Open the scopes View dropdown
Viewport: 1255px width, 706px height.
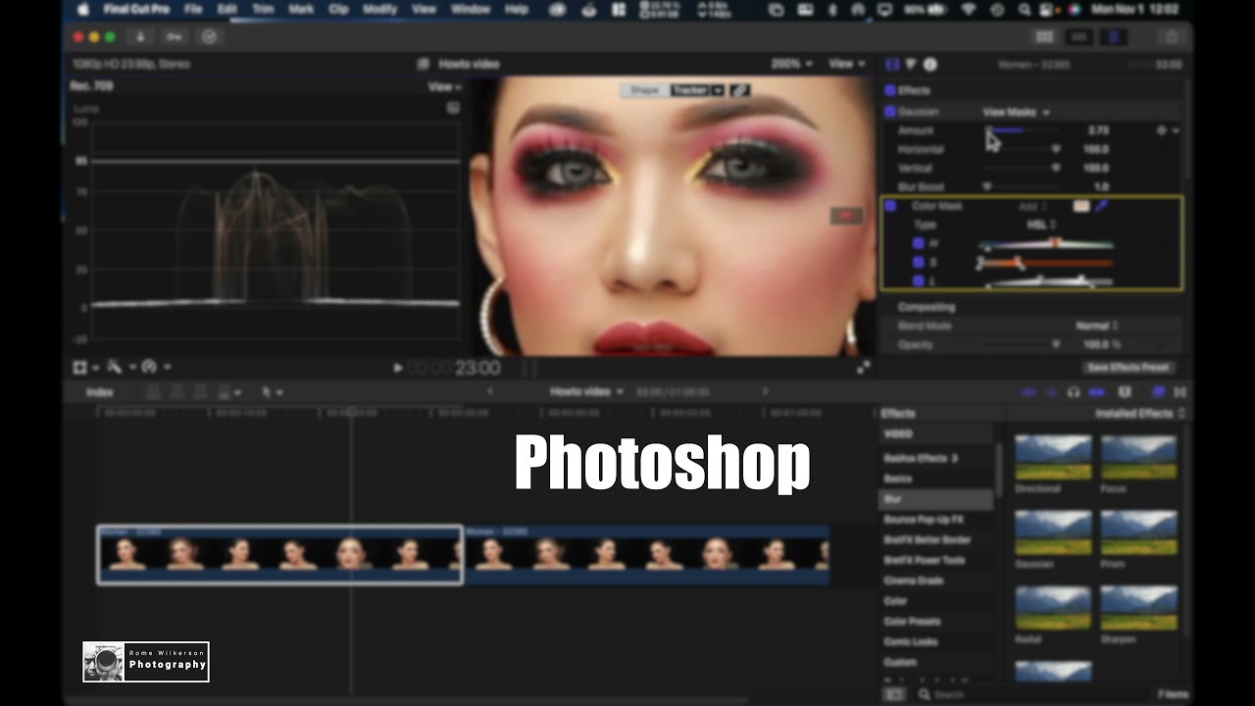pyautogui.click(x=444, y=86)
